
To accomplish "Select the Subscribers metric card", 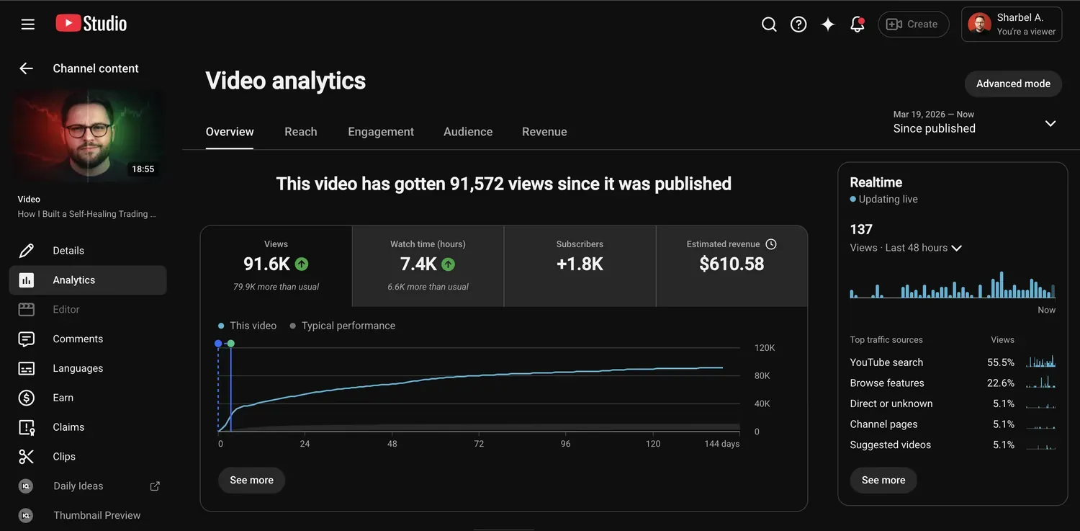I will tap(580, 266).
